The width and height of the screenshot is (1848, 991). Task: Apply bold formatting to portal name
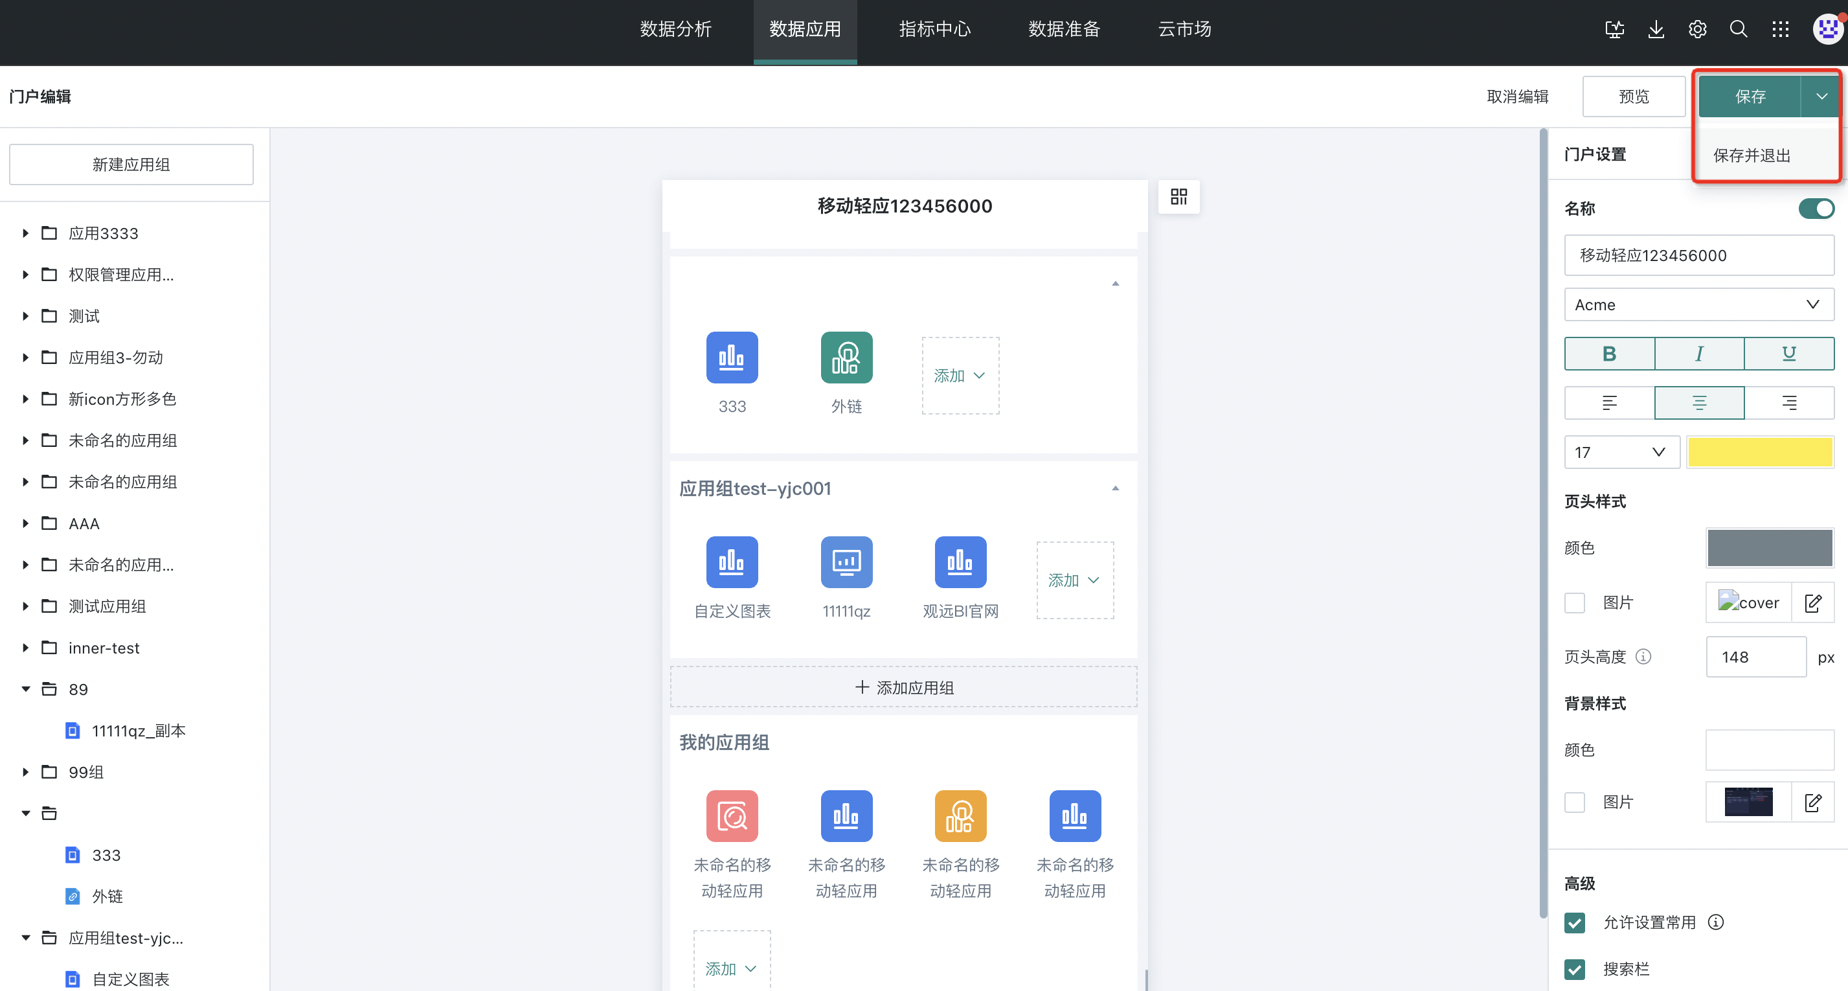pyautogui.click(x=1609, y=354)
